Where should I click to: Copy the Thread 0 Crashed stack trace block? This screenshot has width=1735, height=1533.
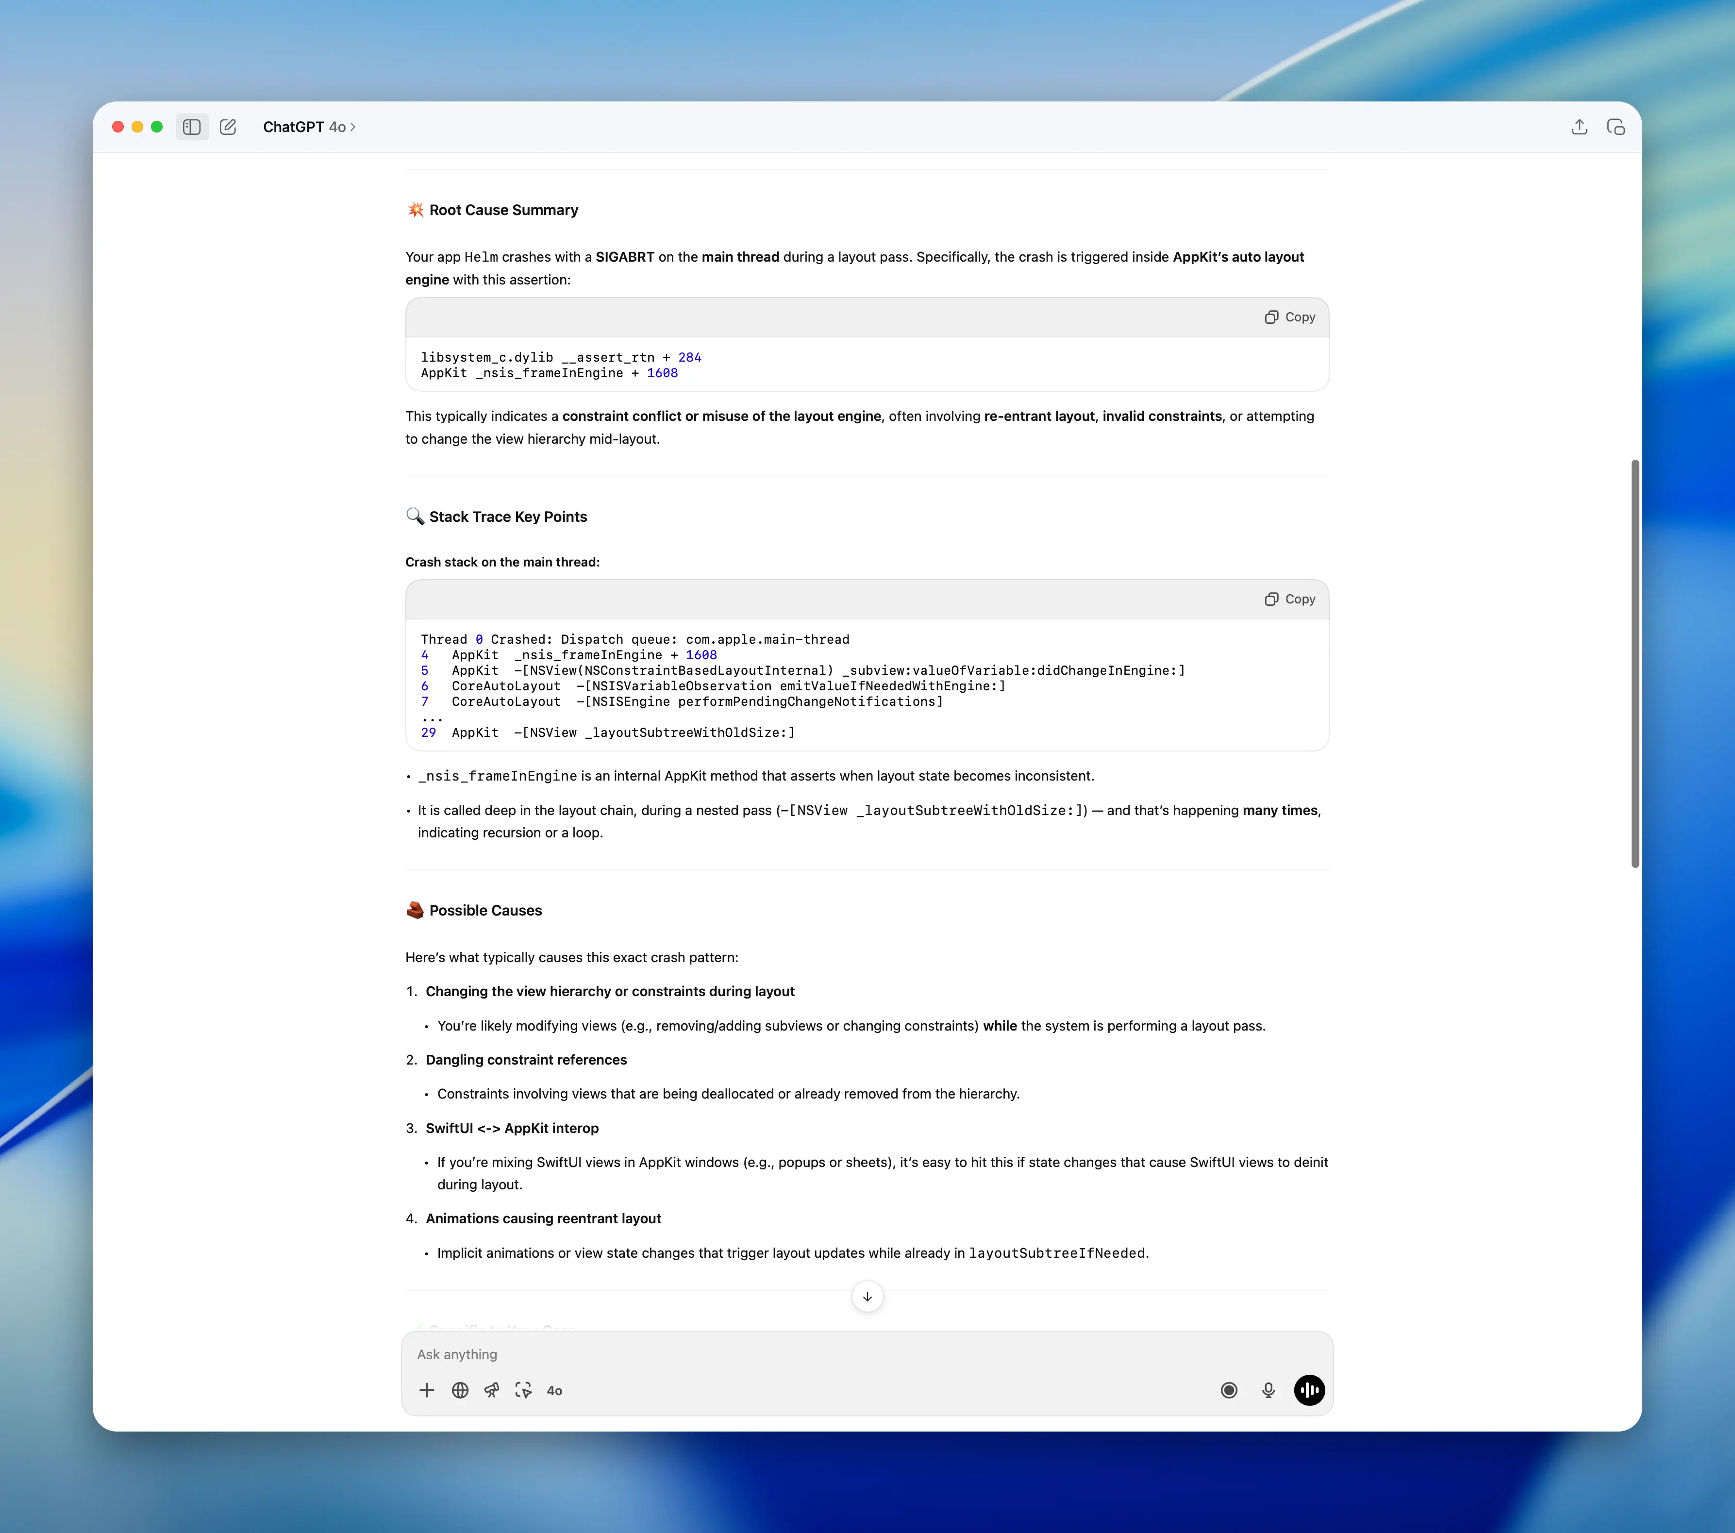(x=1289, y=600)
